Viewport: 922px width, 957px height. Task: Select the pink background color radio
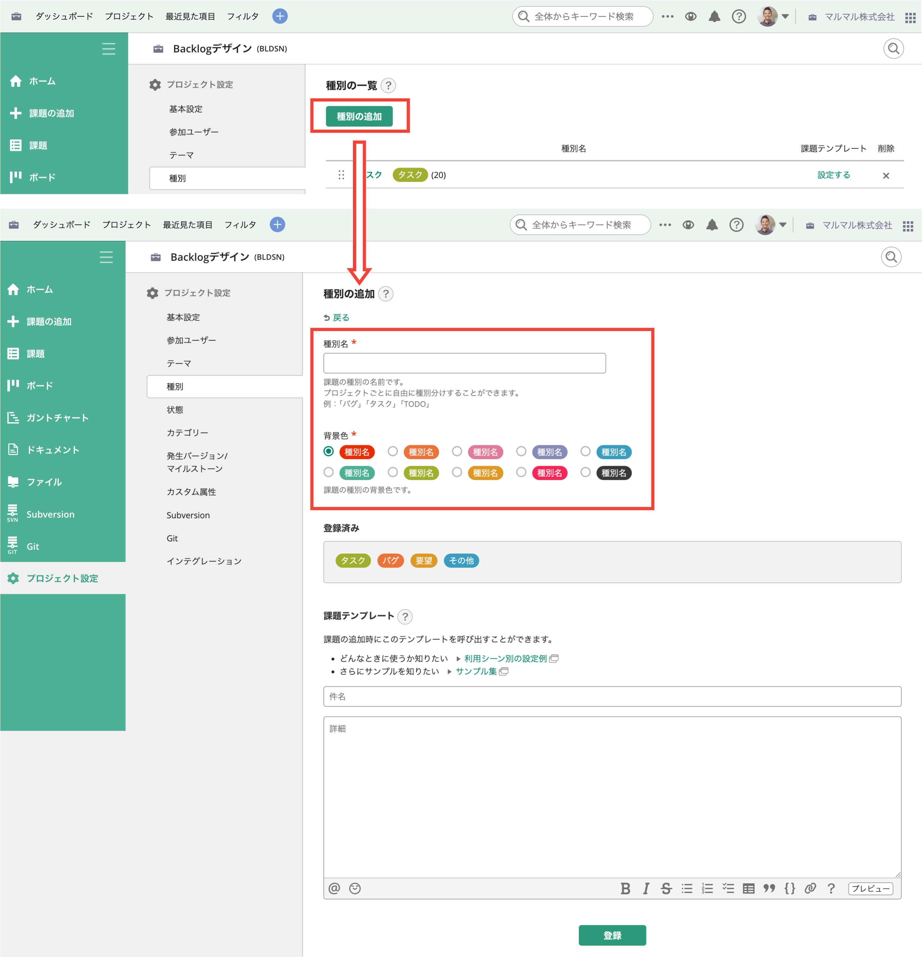click(457, 451)
